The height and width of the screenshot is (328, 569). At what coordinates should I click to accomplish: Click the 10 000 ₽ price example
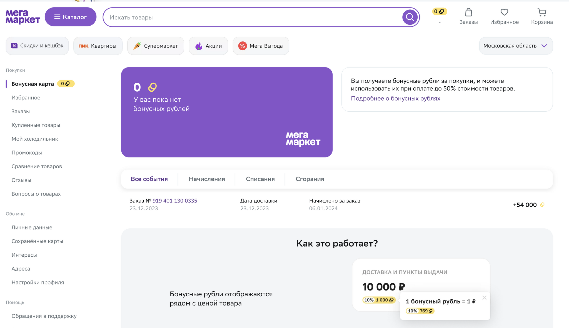point(384,287)
